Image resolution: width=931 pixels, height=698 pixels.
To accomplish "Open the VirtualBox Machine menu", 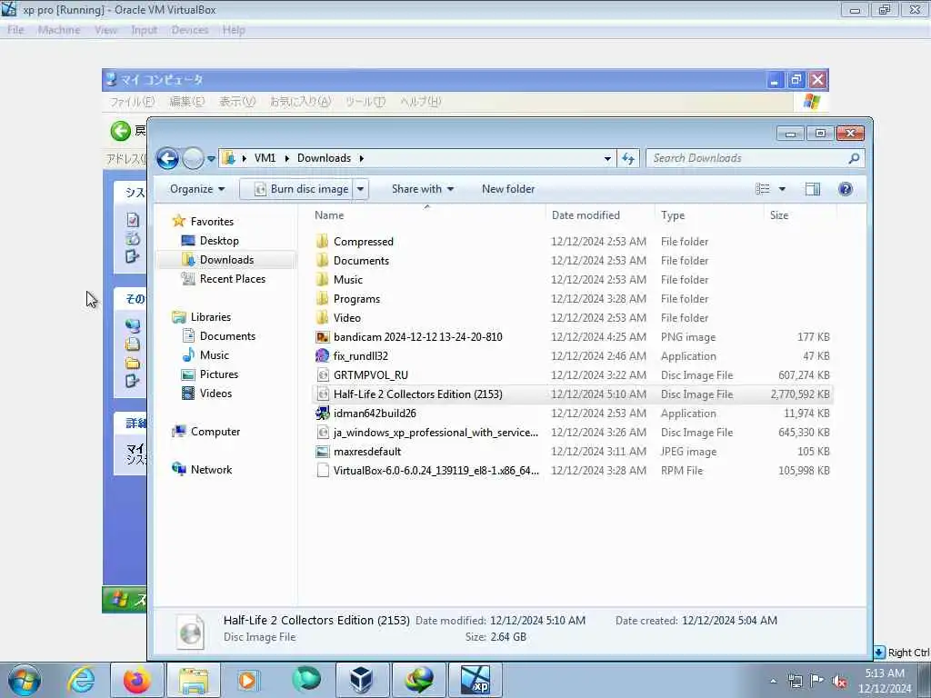I will [59, 30].
